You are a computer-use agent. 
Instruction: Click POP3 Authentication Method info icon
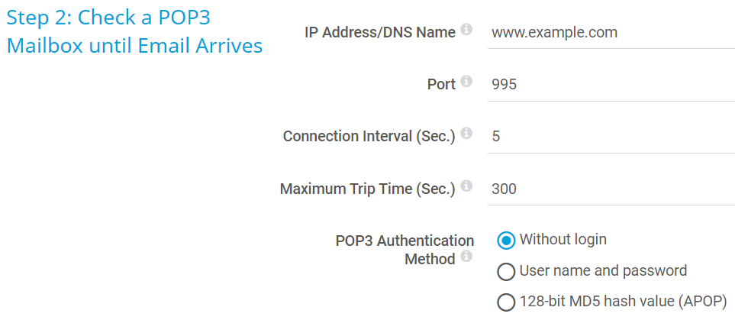coord(466,257)
